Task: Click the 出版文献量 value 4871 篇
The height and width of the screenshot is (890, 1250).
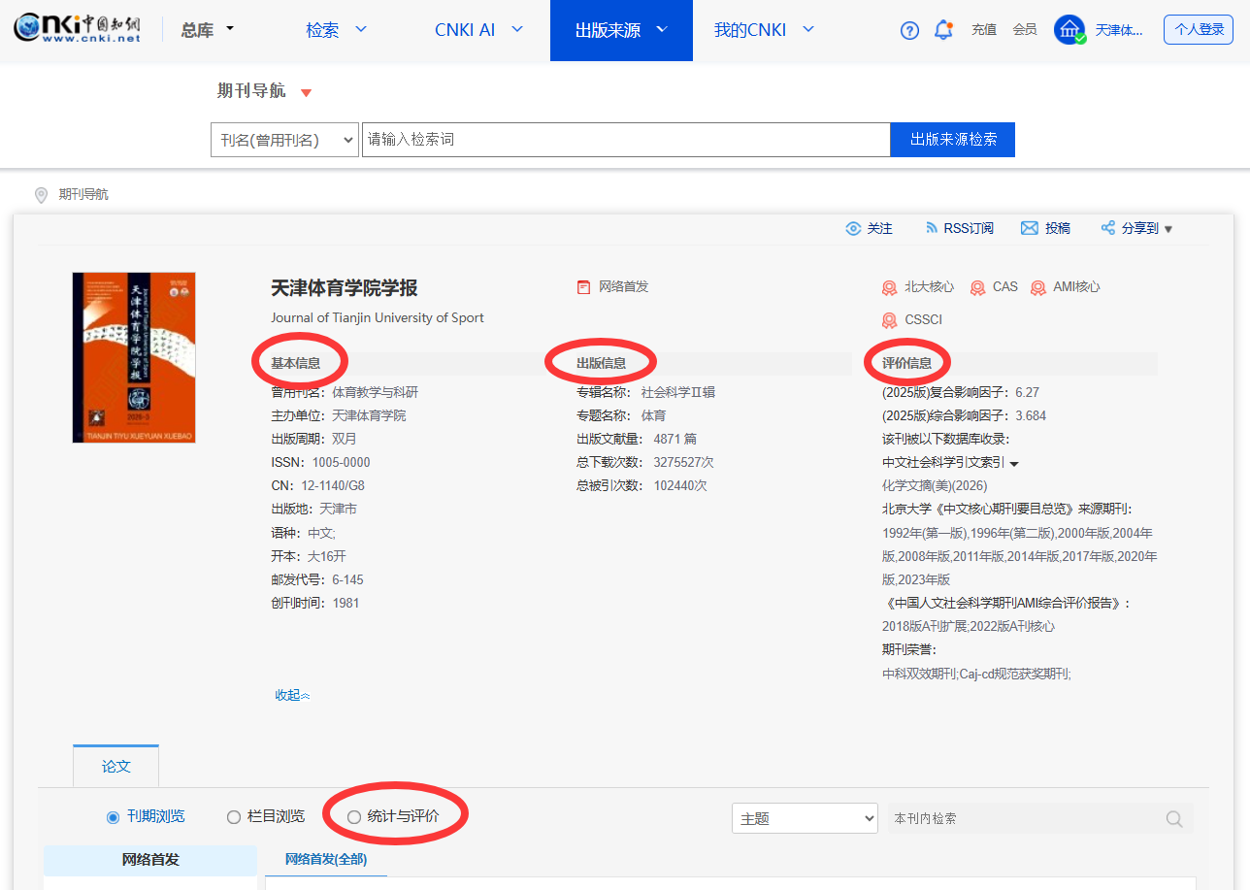Action: tap(675, 440)
